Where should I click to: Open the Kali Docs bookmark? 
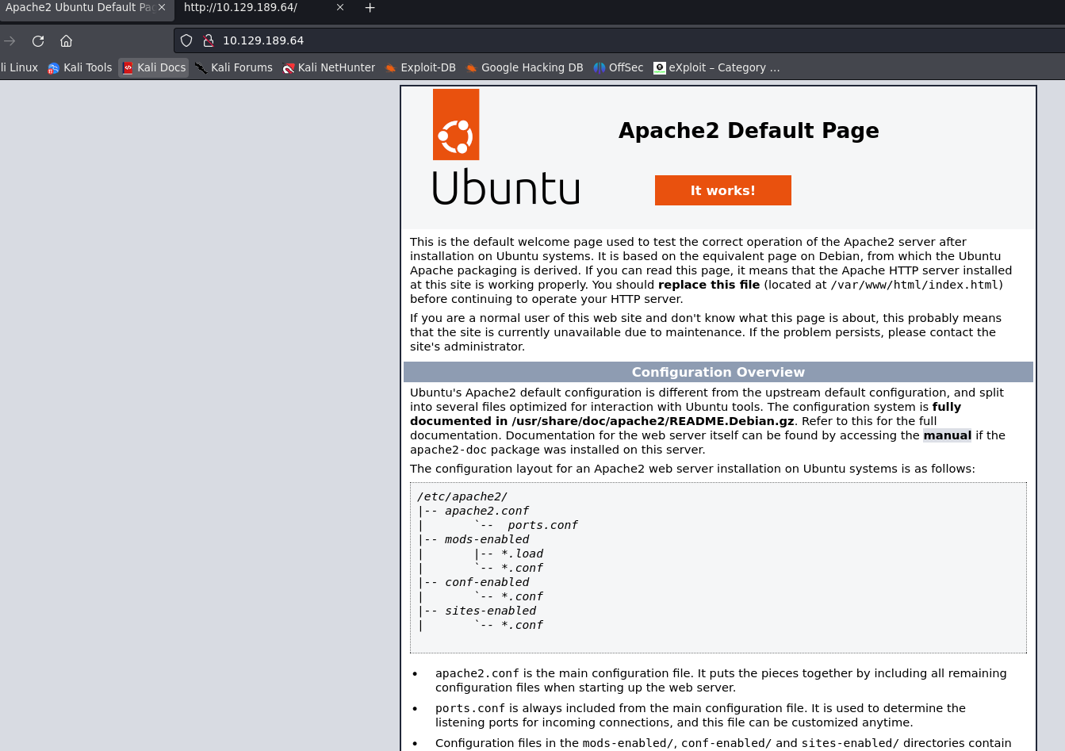tap(154, 67)
